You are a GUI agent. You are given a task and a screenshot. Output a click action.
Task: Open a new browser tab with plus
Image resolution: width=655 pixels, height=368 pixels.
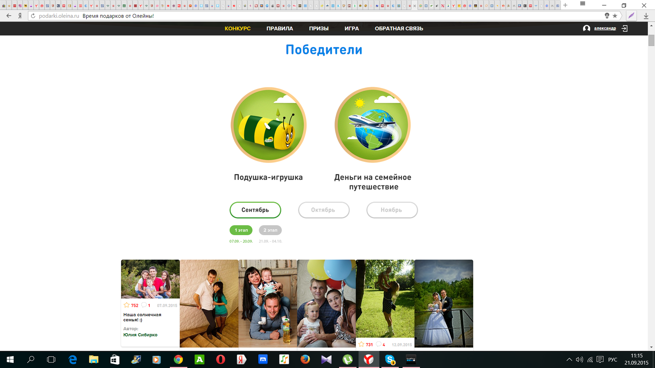tap(565, 5)
